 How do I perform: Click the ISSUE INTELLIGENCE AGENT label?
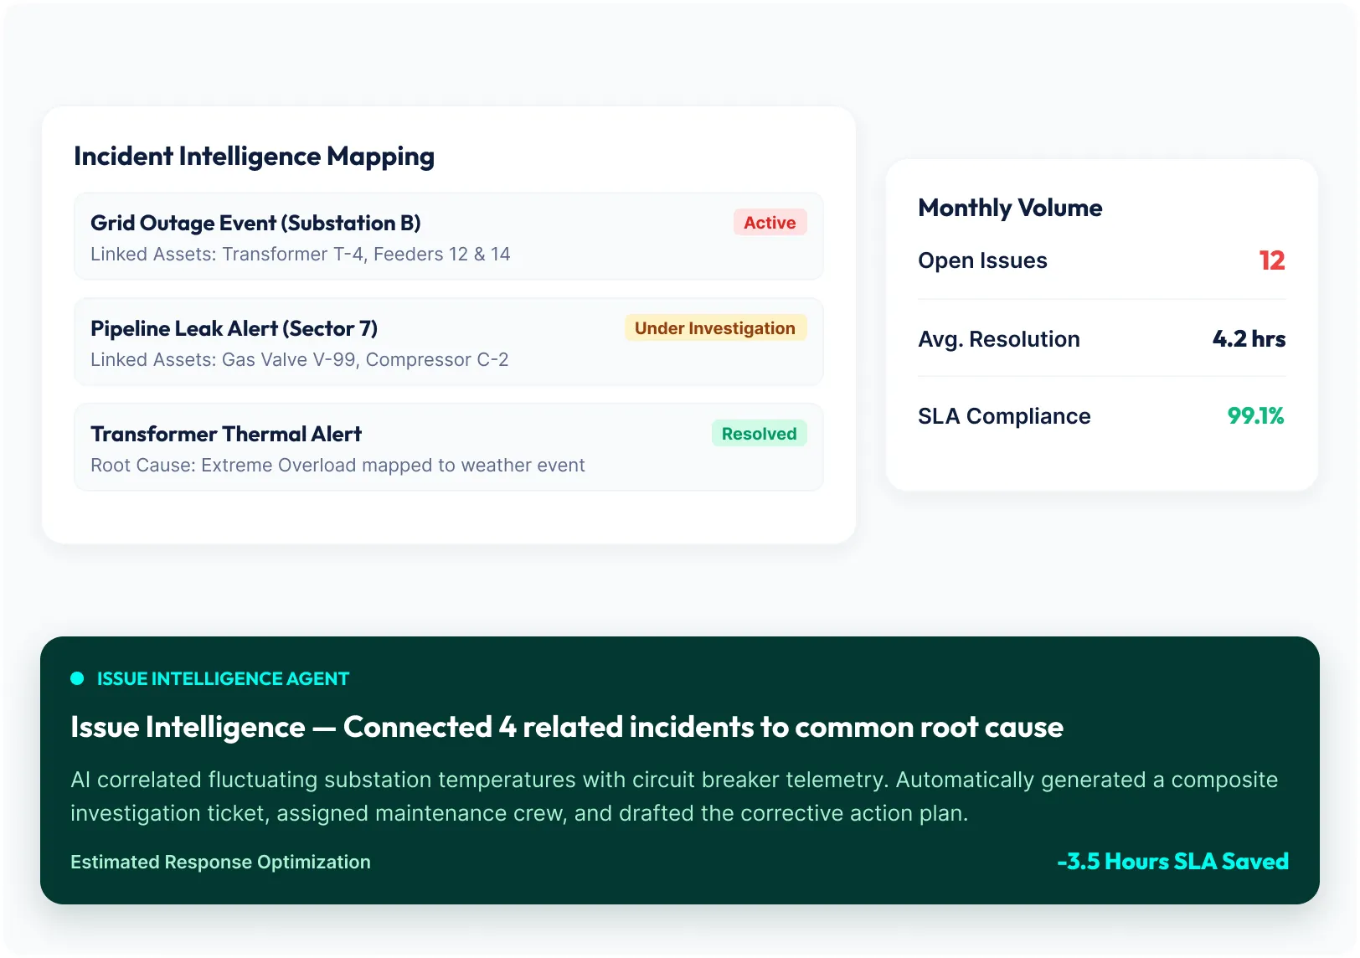pos(223,678)
